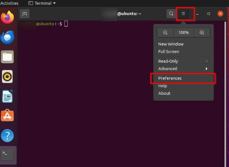This screenshot has height=167, width=229.
Task: Select Full Screen menu entry
Action: tap(184, 52)
